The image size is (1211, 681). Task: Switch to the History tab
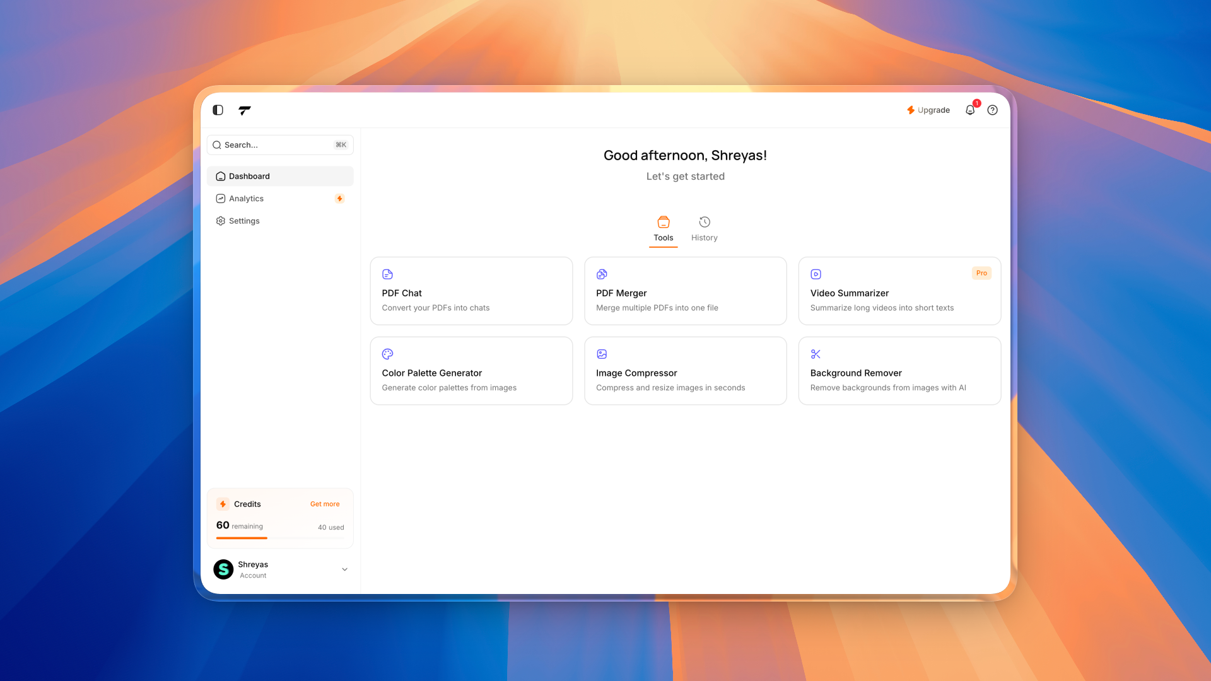click(704, 229)
